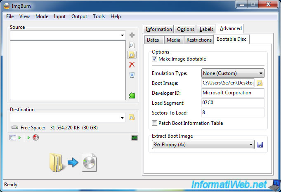Open the Tools menu
Image resolution: width=281 pixels, height=192 pixels.
pyautogui.click(x=99, y=16)
